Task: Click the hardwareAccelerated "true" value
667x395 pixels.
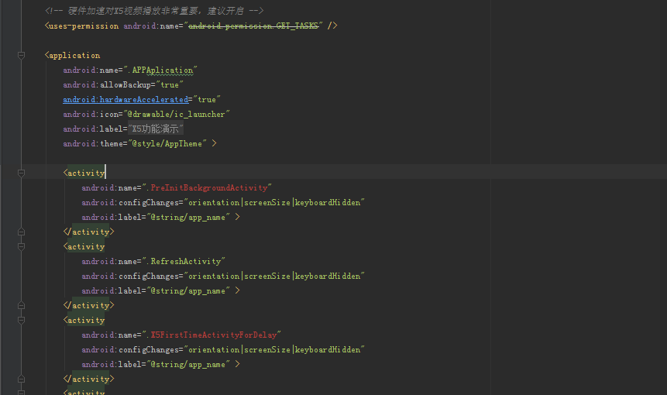Action: pos(207,99)
